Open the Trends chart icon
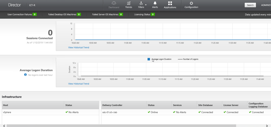Image resolution: width=271 pixels, height=127 pixels. [x=128, y=3]
